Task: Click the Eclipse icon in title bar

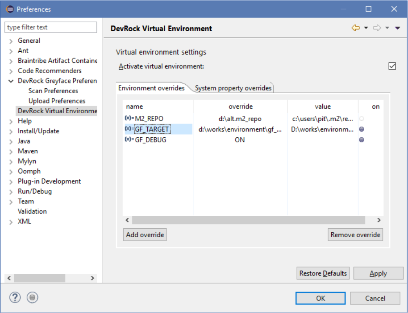Action: click(10, 9)
